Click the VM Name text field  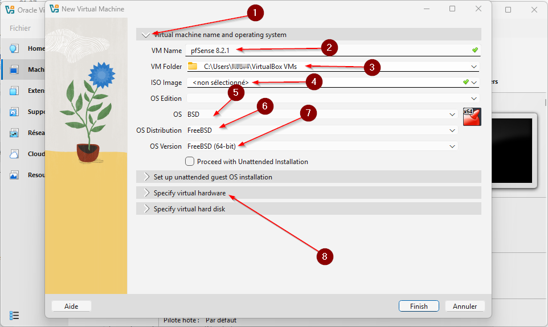[x=330, y=50]
